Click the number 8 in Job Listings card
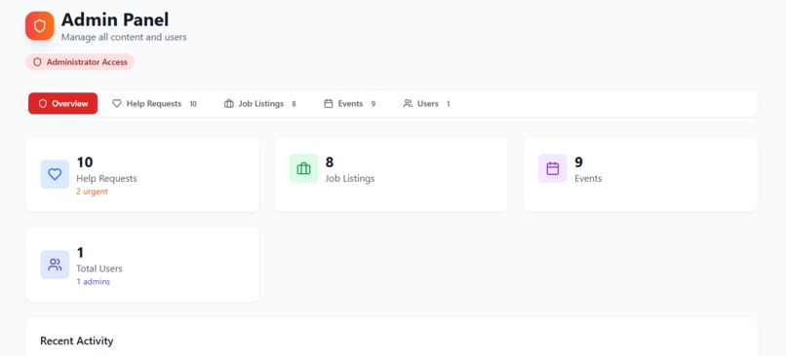 pos(330,162)
